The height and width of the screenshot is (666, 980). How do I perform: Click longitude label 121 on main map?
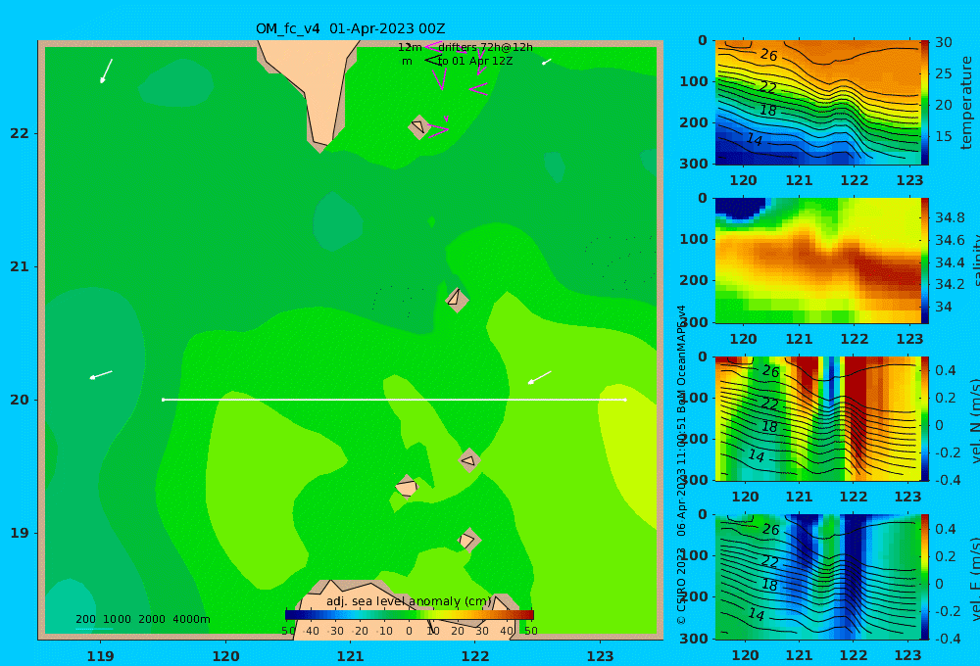tap(350, 656)
